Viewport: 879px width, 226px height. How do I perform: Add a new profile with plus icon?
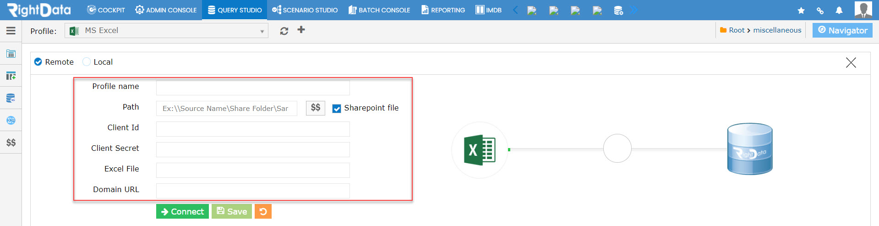(x=301, y=30)
